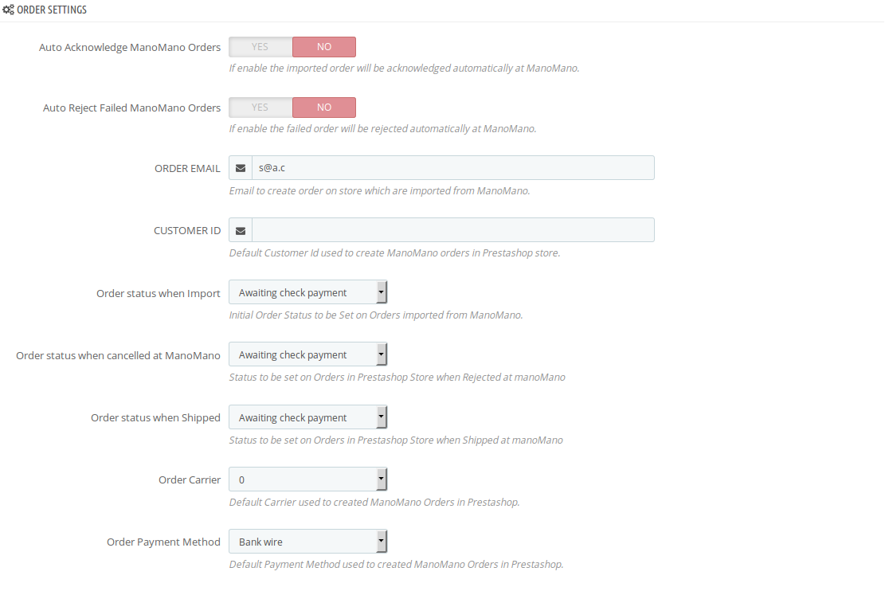Click NO on Auto Acknowledge ManoMano Orders
The width and height of the screenshot is (885, 591).
pyautogui.click(x=323, y=46)
